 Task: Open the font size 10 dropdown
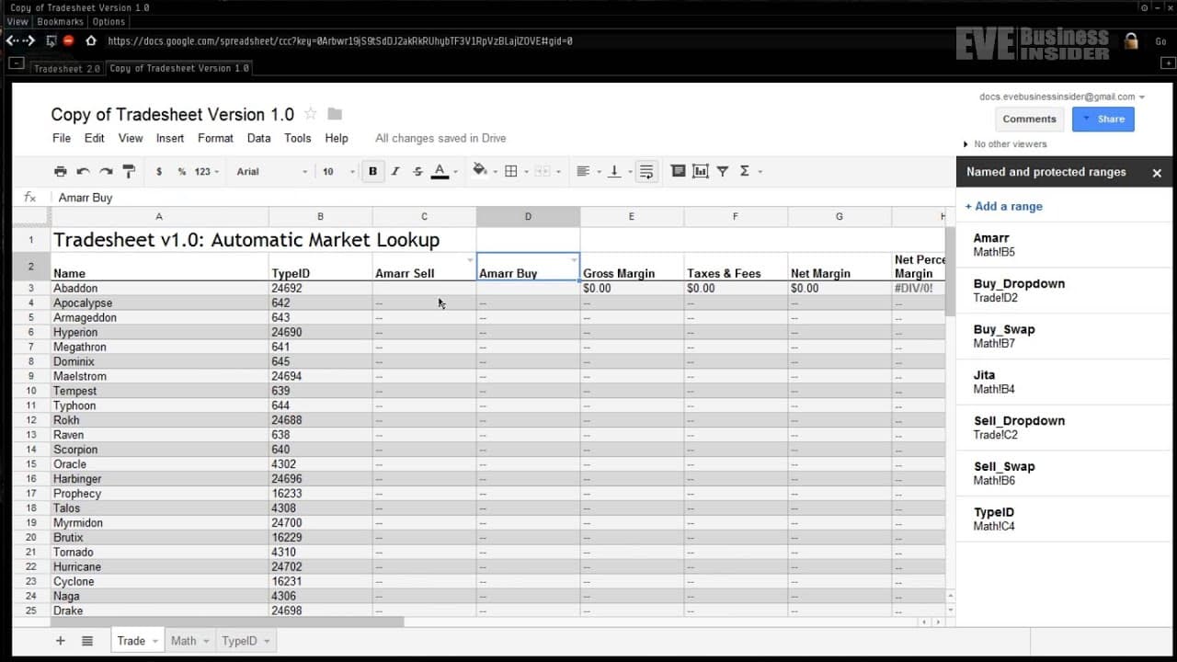click(x=337, y=171)
